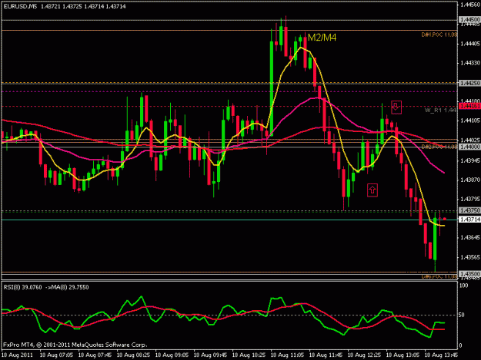This screenshot has width=481, height=360.
Task: Click the 18 Aug 13:05 time label
Action: 403,355
